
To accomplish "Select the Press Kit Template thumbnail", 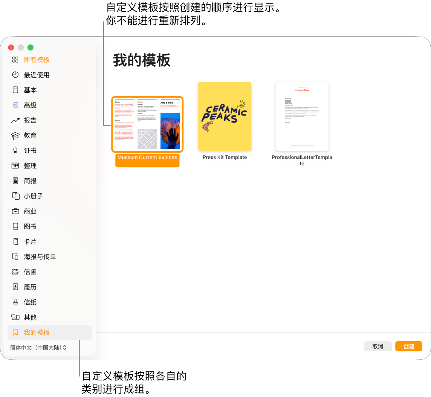I will click(225, 116).
